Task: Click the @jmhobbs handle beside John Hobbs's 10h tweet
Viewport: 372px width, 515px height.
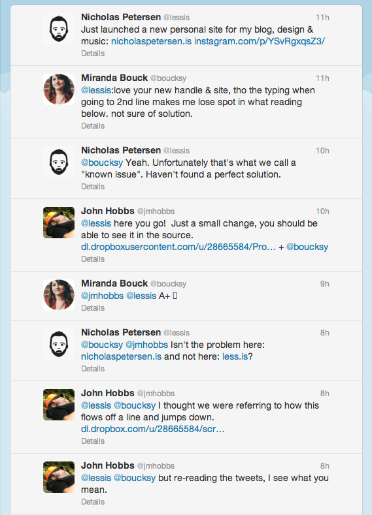Action: coord(156,211)
